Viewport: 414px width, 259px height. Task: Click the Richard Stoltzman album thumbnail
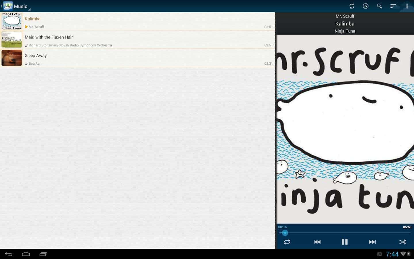[x=12, y=40]
